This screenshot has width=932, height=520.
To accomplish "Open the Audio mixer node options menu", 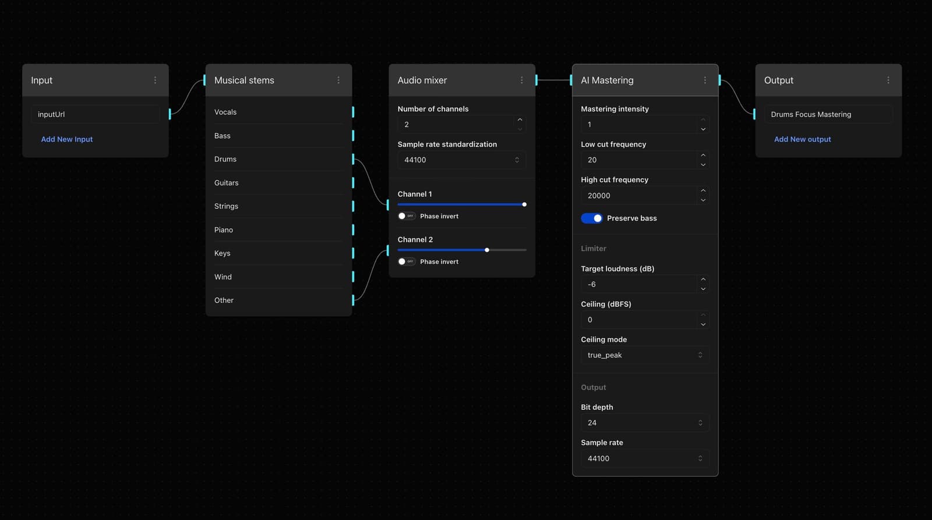I will pos(521,80).
